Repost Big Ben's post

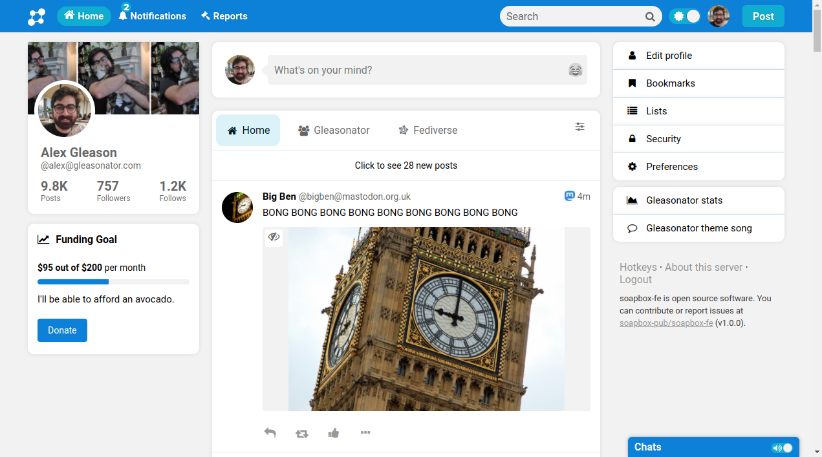pos(302,433)
